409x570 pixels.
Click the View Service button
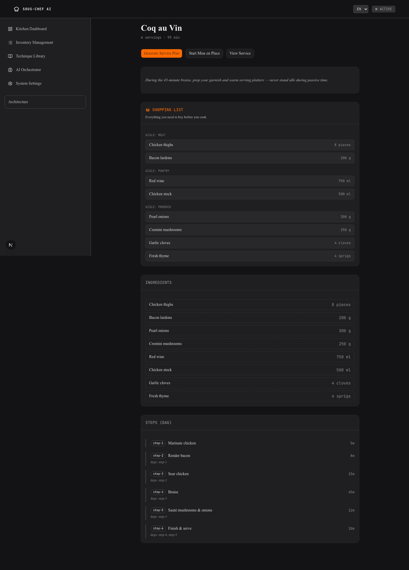(240, 53)
